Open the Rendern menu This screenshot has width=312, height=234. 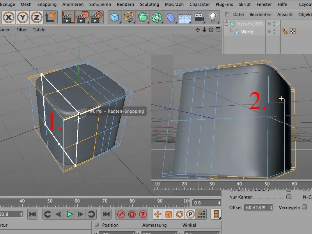pyautogui.click(x=125, y=4)
